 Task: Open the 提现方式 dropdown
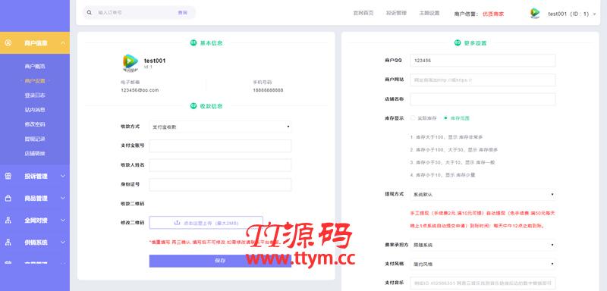coord(483,195)
